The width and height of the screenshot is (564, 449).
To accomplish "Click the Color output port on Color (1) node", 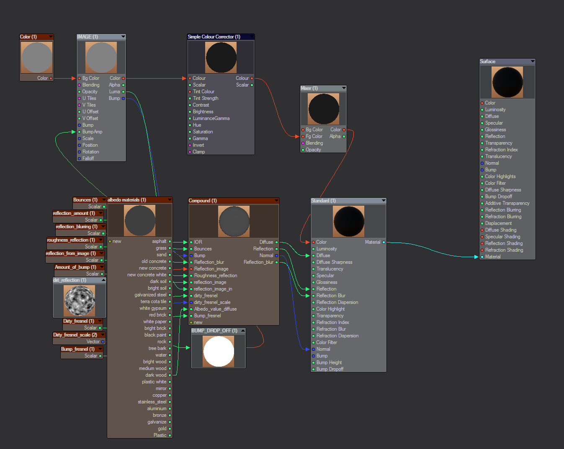I will (51, 78).
